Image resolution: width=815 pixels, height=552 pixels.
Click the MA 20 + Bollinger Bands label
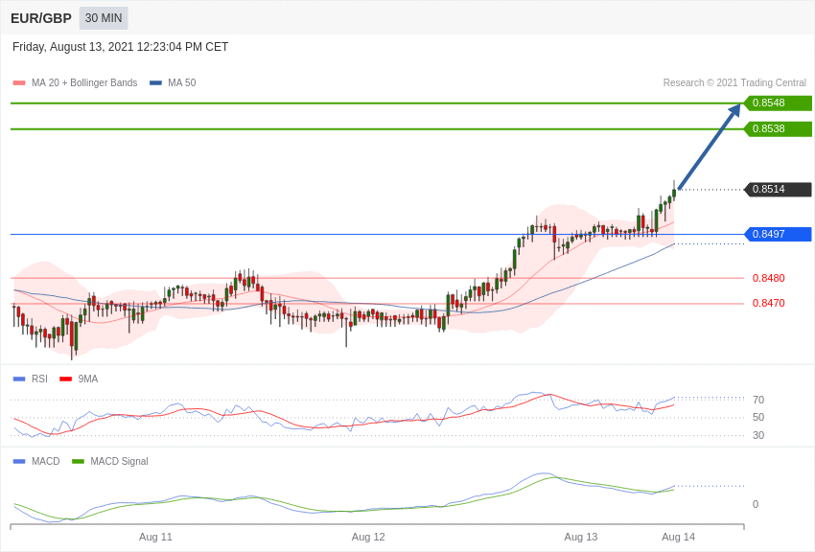tap(84, 83)
